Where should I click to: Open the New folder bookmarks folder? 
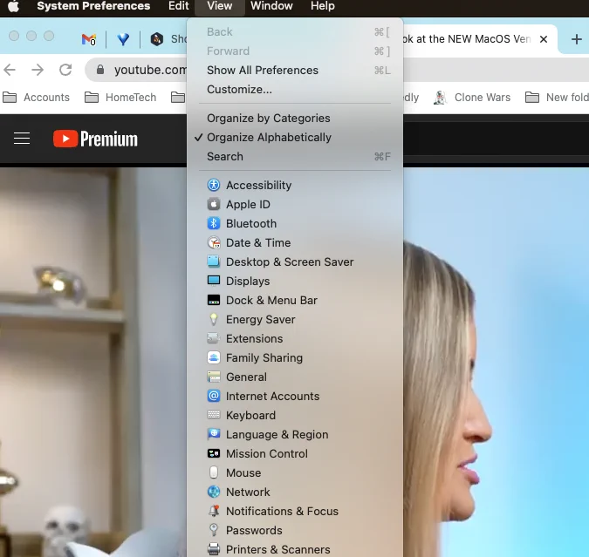click(x=557, y=98)
